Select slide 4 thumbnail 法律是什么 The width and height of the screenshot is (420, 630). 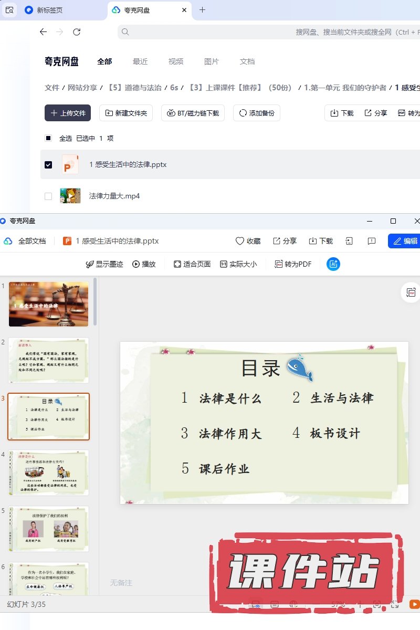[48, 472]
